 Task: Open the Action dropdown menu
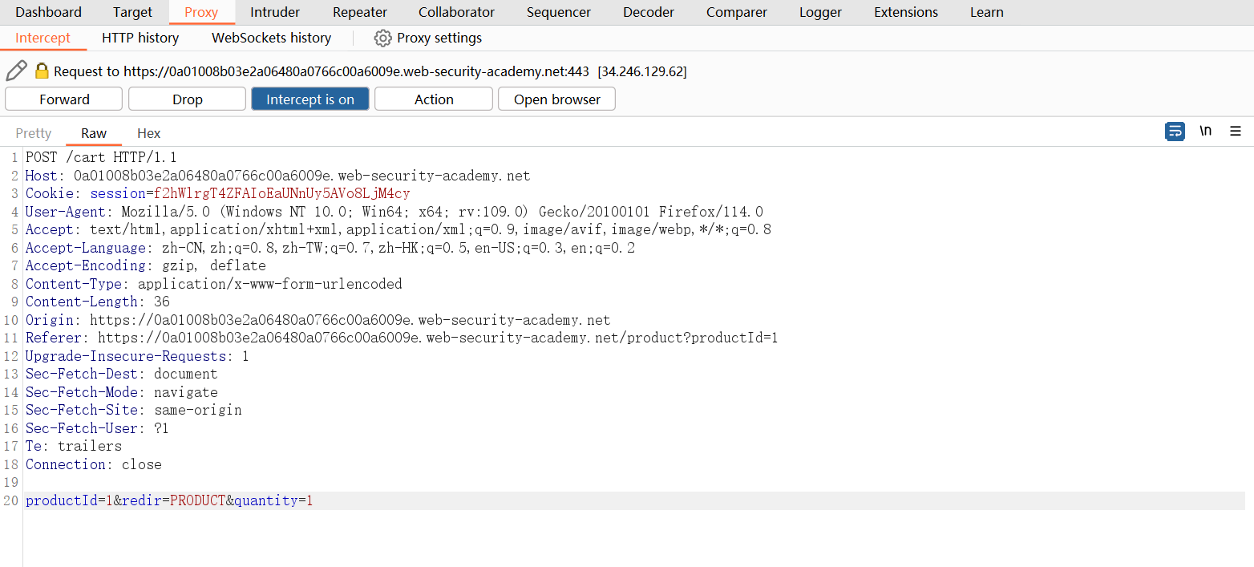tap(433, 99)
